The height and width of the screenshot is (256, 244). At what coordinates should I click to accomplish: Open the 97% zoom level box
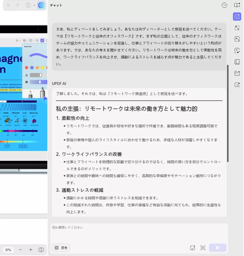8,250
